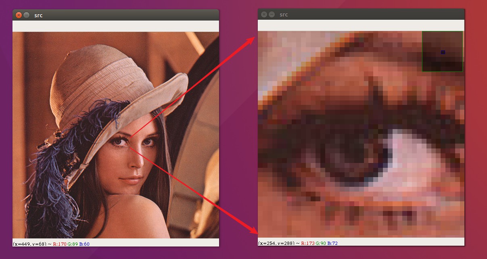Image resolution: width=487 pixels, height=259 pixels.
Task: Click the zoomed eye image in right window
Action: point(360,134)
